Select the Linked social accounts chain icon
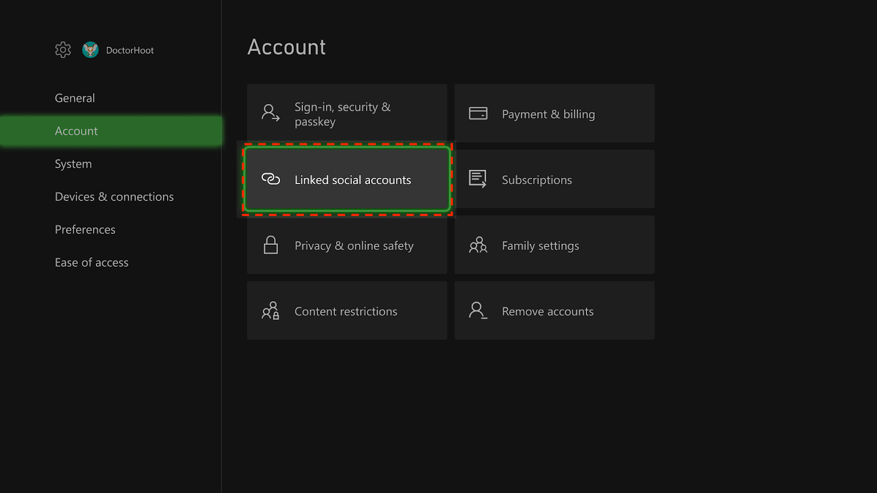Image resolution: width=877 pixels, height=493 pixels. pos(270,179)
